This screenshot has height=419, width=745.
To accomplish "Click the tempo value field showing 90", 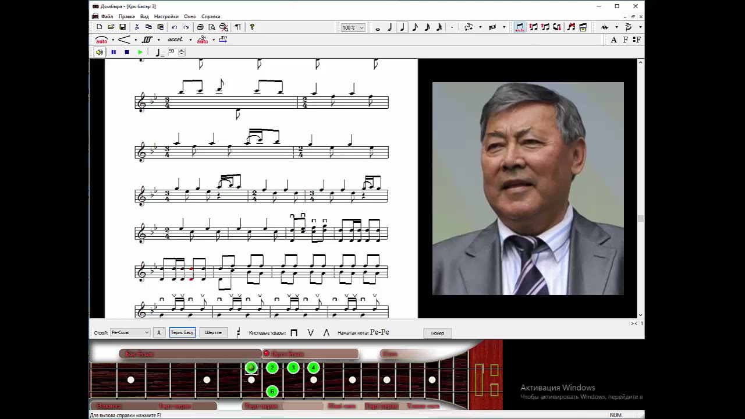I will tap(173, 52).
